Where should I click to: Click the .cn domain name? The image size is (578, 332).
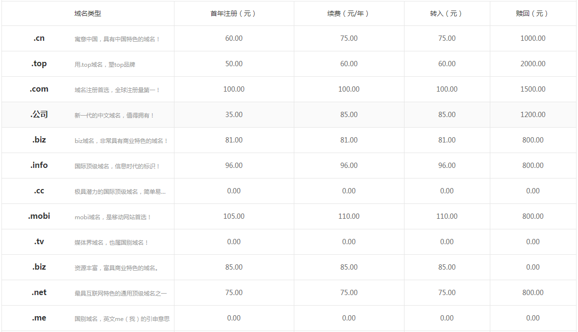click(x=39, y=38)
